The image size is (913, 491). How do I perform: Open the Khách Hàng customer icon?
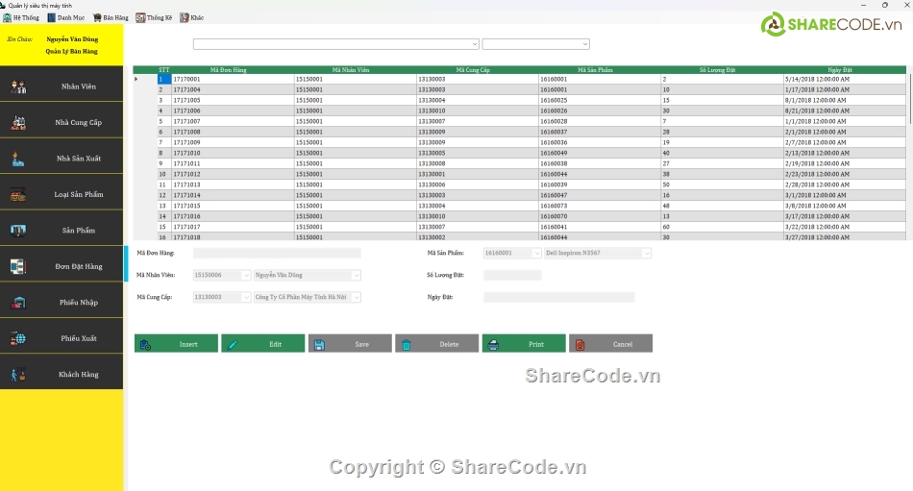[18, 374]
